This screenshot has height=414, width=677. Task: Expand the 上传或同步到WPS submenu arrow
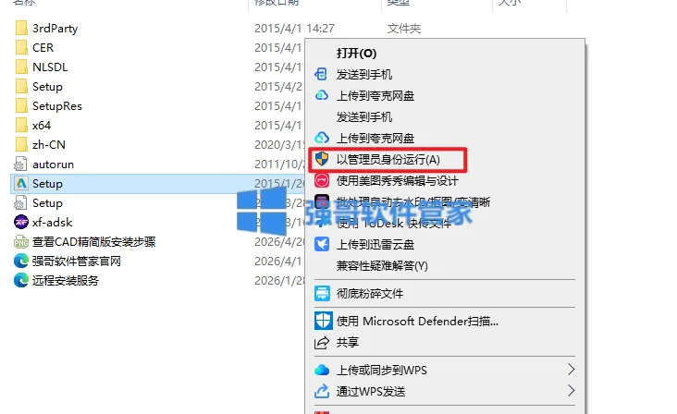571,370
